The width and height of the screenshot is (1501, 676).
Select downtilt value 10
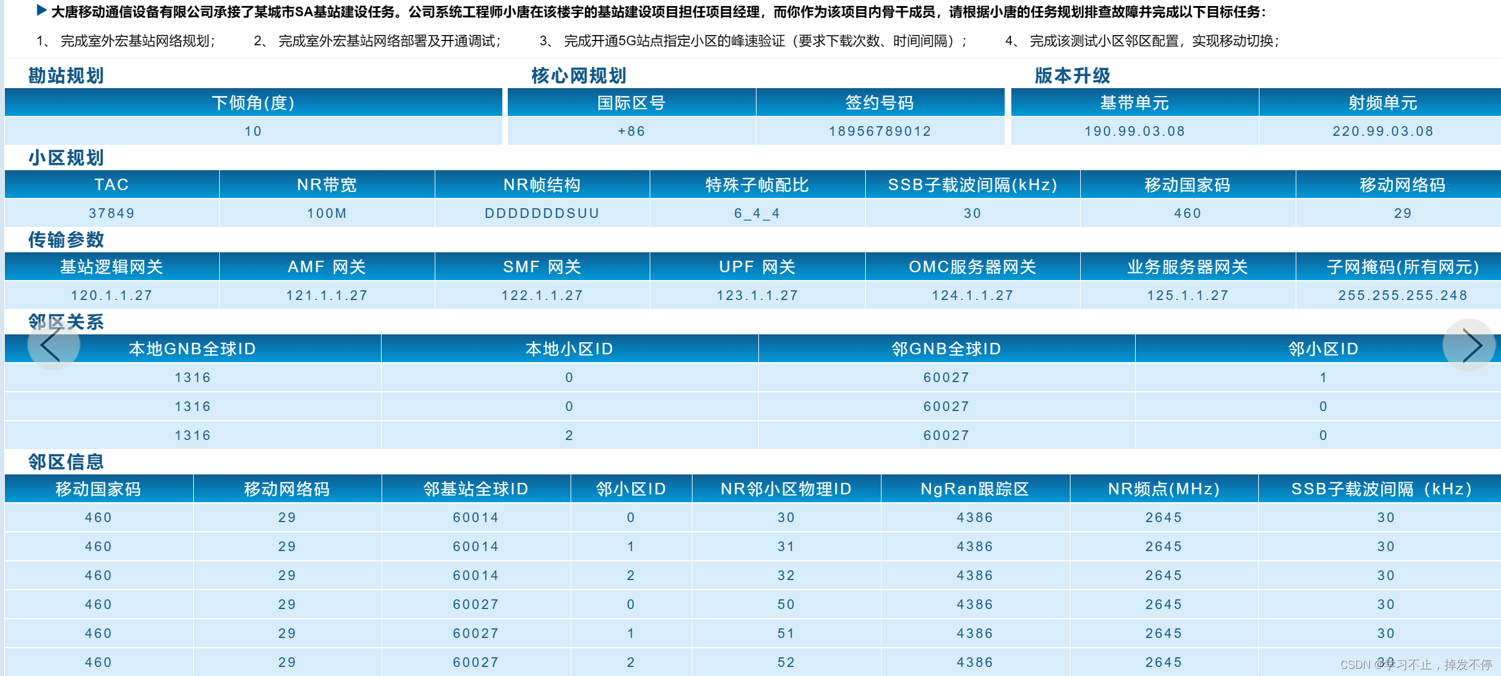(253, 130)
